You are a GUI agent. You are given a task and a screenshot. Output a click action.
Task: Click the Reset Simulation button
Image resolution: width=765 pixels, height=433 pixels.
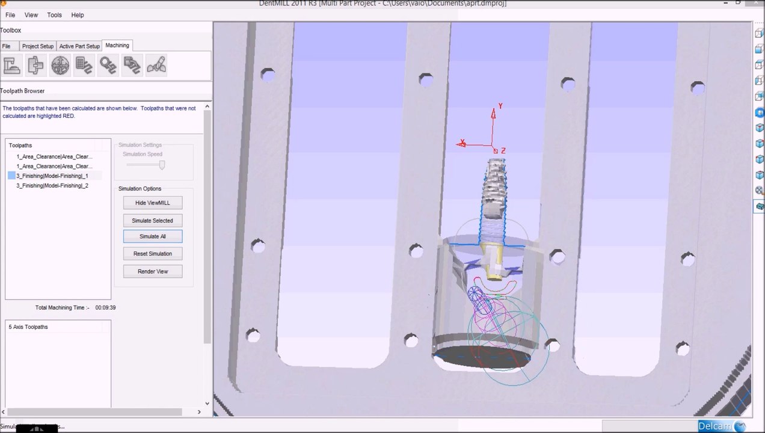(153, 254)
